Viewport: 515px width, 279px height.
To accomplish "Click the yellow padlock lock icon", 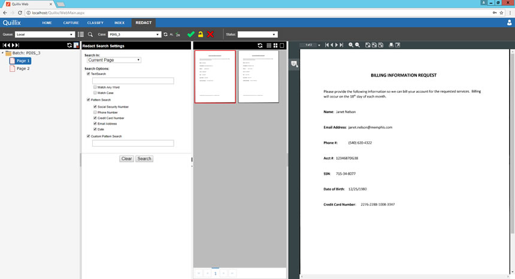I will [x=201, y=35].
